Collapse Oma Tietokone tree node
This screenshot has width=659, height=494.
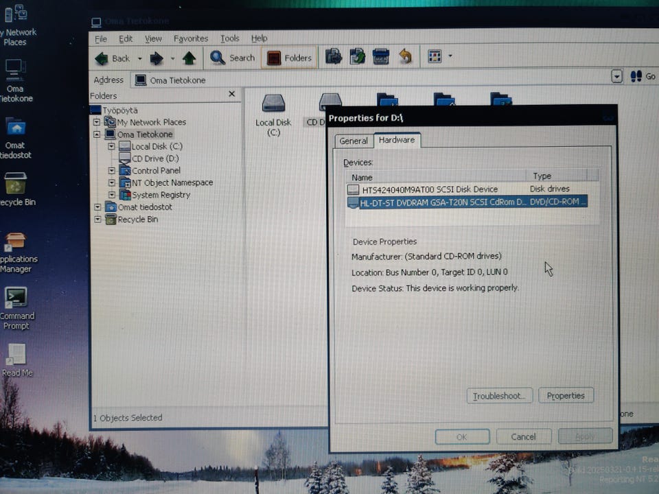point(97,134)
